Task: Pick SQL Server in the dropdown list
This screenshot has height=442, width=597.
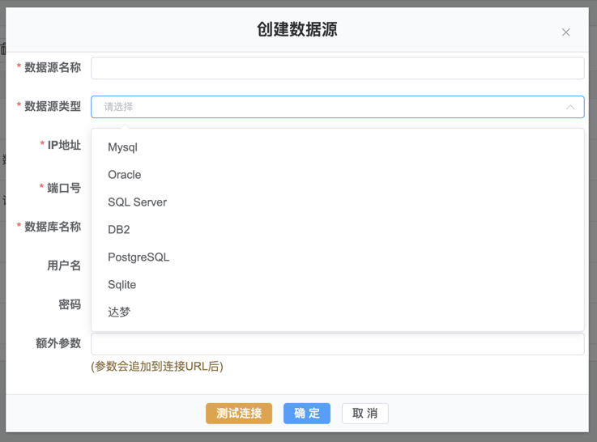Action: click(137, 202)
